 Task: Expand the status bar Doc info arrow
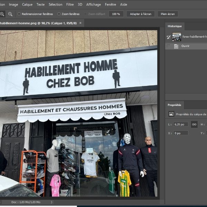pyautogui.click(x=52, y=202)
